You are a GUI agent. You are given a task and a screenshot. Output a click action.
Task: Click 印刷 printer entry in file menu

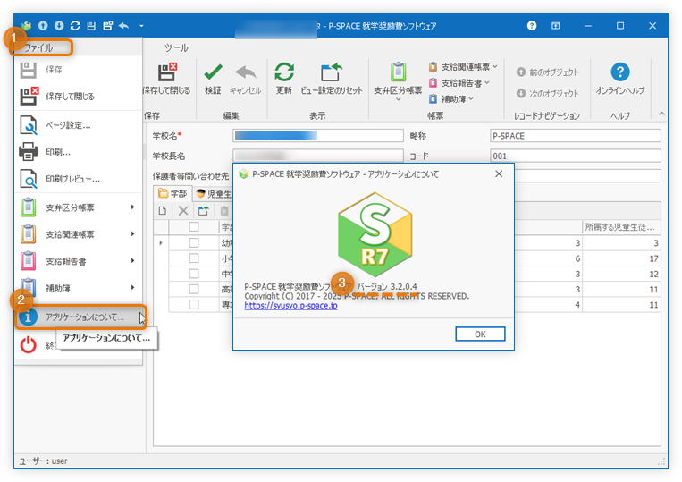click(x=58, y=151)
